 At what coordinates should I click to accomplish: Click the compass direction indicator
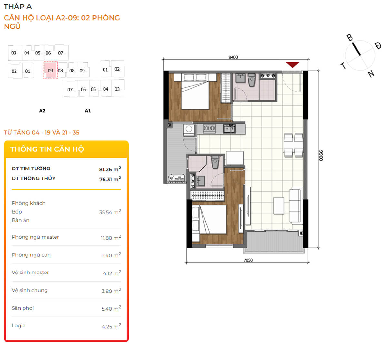[x=360, y=55]
